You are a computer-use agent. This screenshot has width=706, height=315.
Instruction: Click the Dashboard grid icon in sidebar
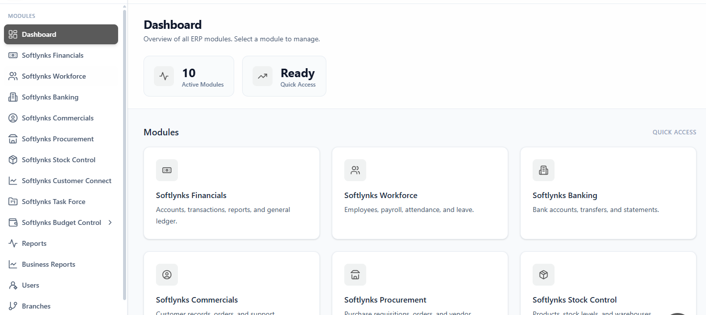[x=13, y=34]
